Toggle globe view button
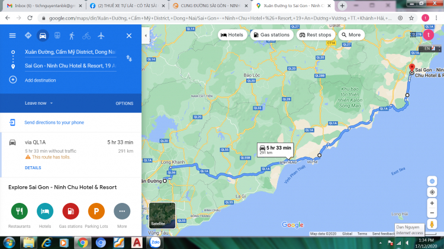 coord(432,181)
